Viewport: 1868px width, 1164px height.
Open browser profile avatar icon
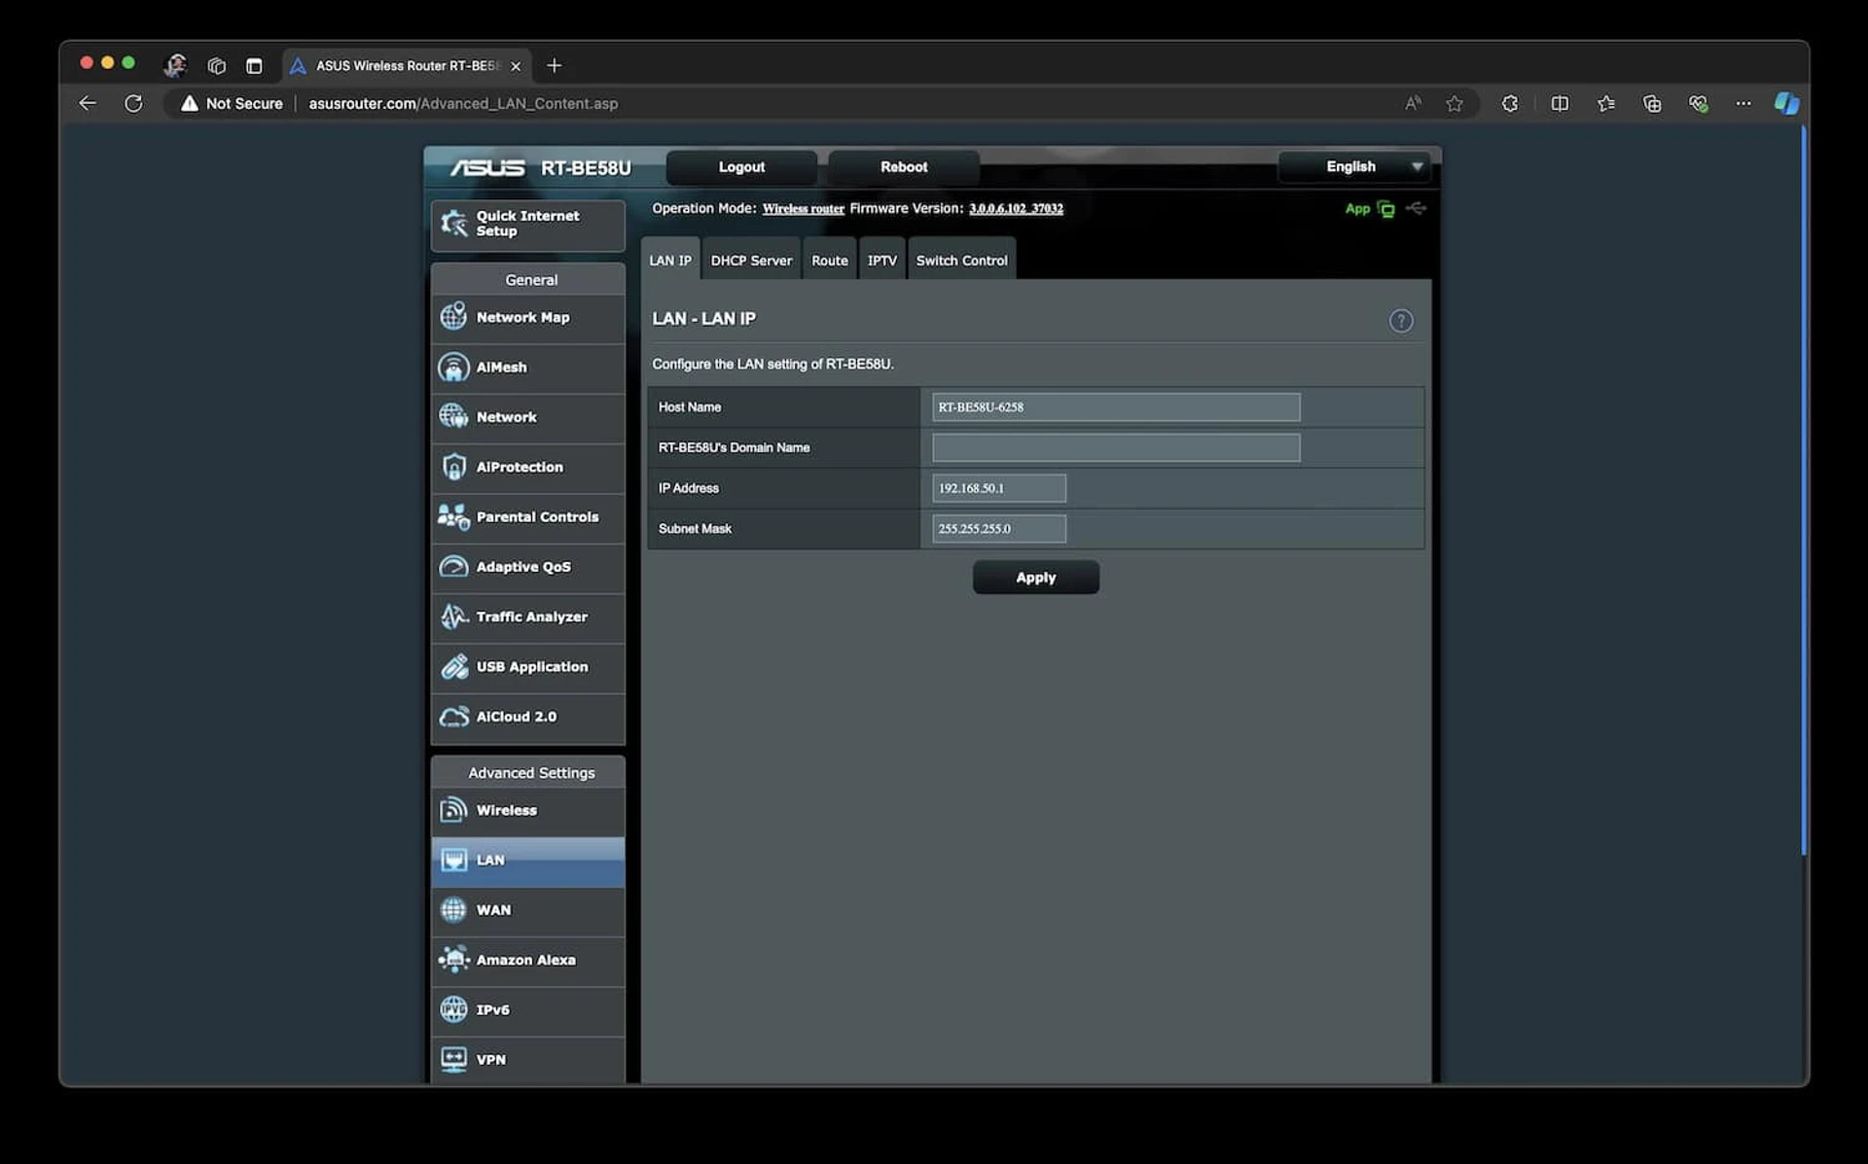point(175,65)
